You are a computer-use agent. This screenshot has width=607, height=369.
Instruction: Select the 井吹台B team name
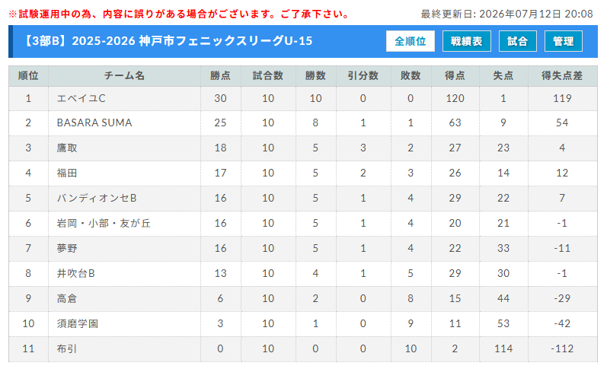coord(76,273)
